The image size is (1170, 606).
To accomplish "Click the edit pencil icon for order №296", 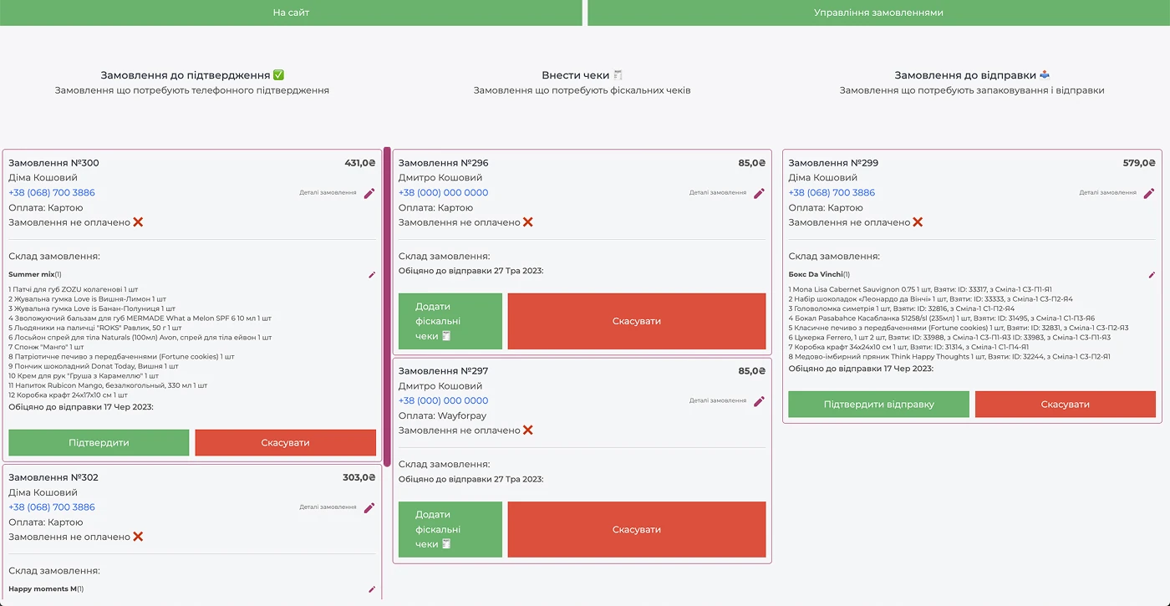I will (759, 193).
